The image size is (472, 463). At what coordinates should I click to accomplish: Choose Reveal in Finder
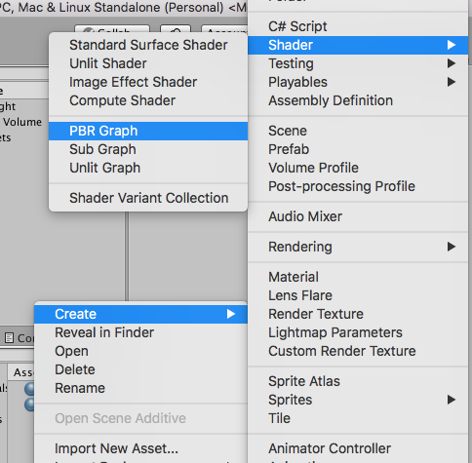coord(140,332)
